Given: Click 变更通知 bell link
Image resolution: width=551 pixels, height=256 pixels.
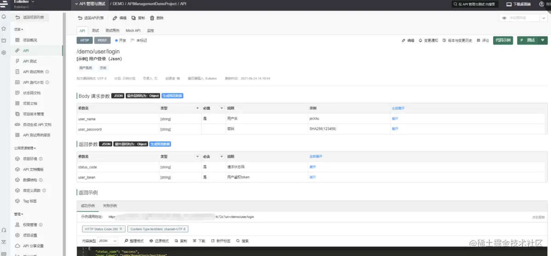Looking at the screenshot, I should [x=428, y=41].
